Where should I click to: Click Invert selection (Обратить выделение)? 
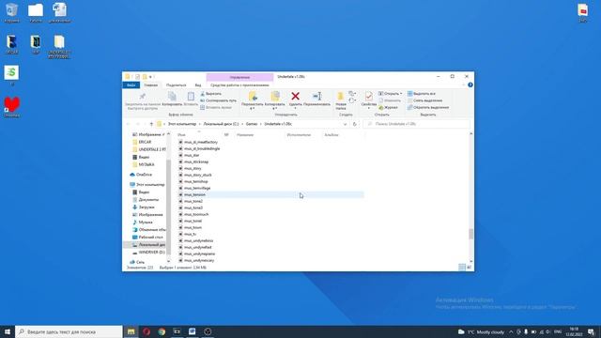tap(428, 107)
